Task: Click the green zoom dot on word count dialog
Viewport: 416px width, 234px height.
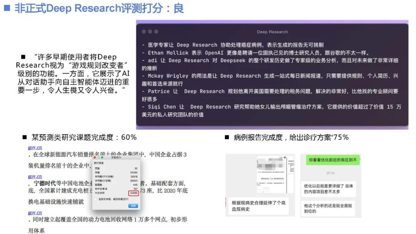Action: point(102,157)
